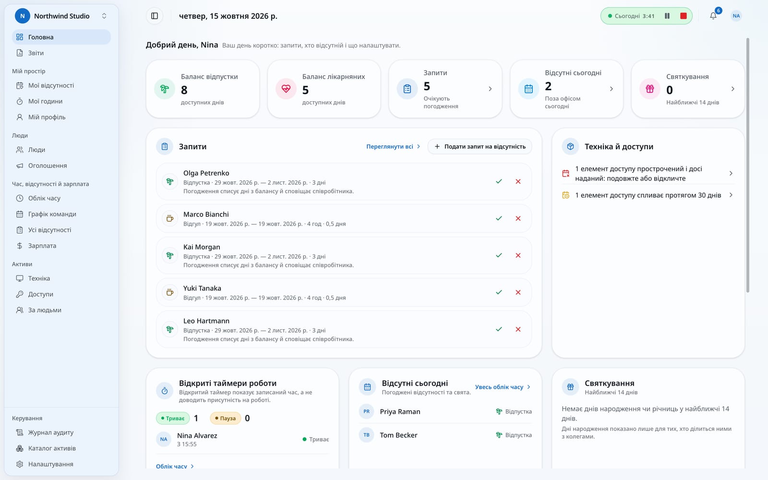This screenshot has width=768, height=480.
Task: Go to Головна in sidebar
Action: point(61,37)
